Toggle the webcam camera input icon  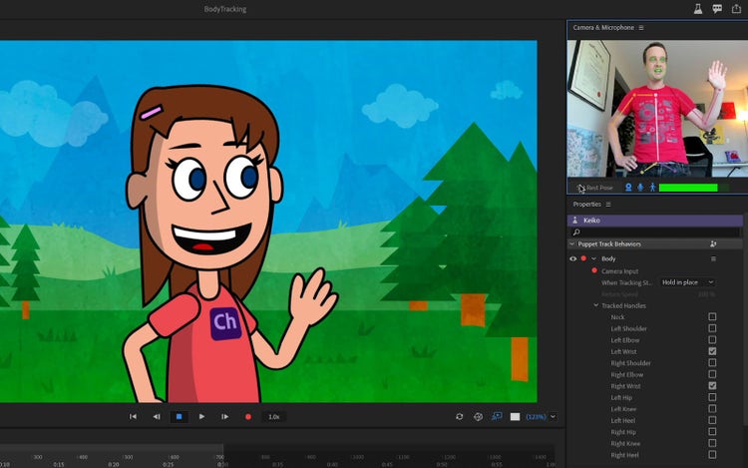[628, 187]
